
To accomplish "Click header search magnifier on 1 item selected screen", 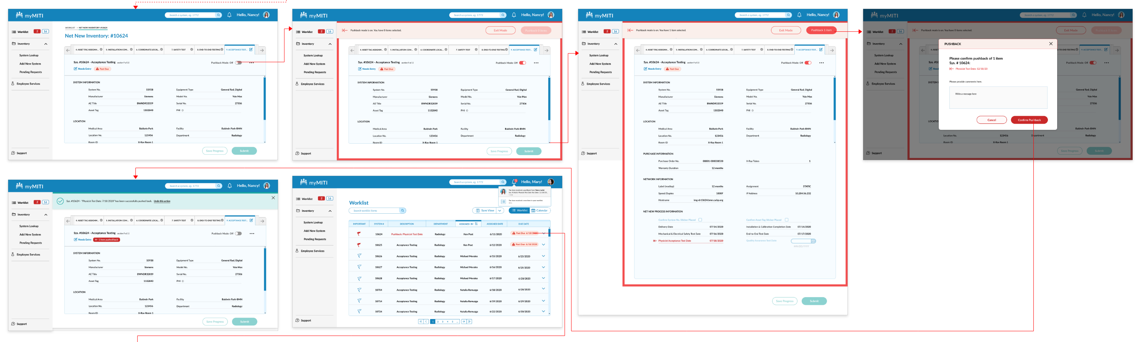I will click(x=788, y=15).
